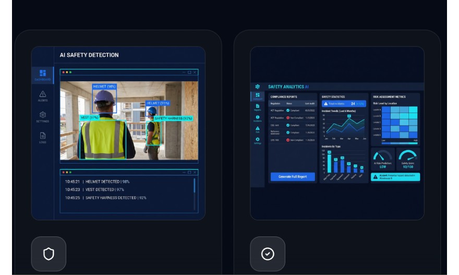Screen dimensions: 459x275
Task: Click the Safety Score 92/100 gauge
Action: point(408,159)
